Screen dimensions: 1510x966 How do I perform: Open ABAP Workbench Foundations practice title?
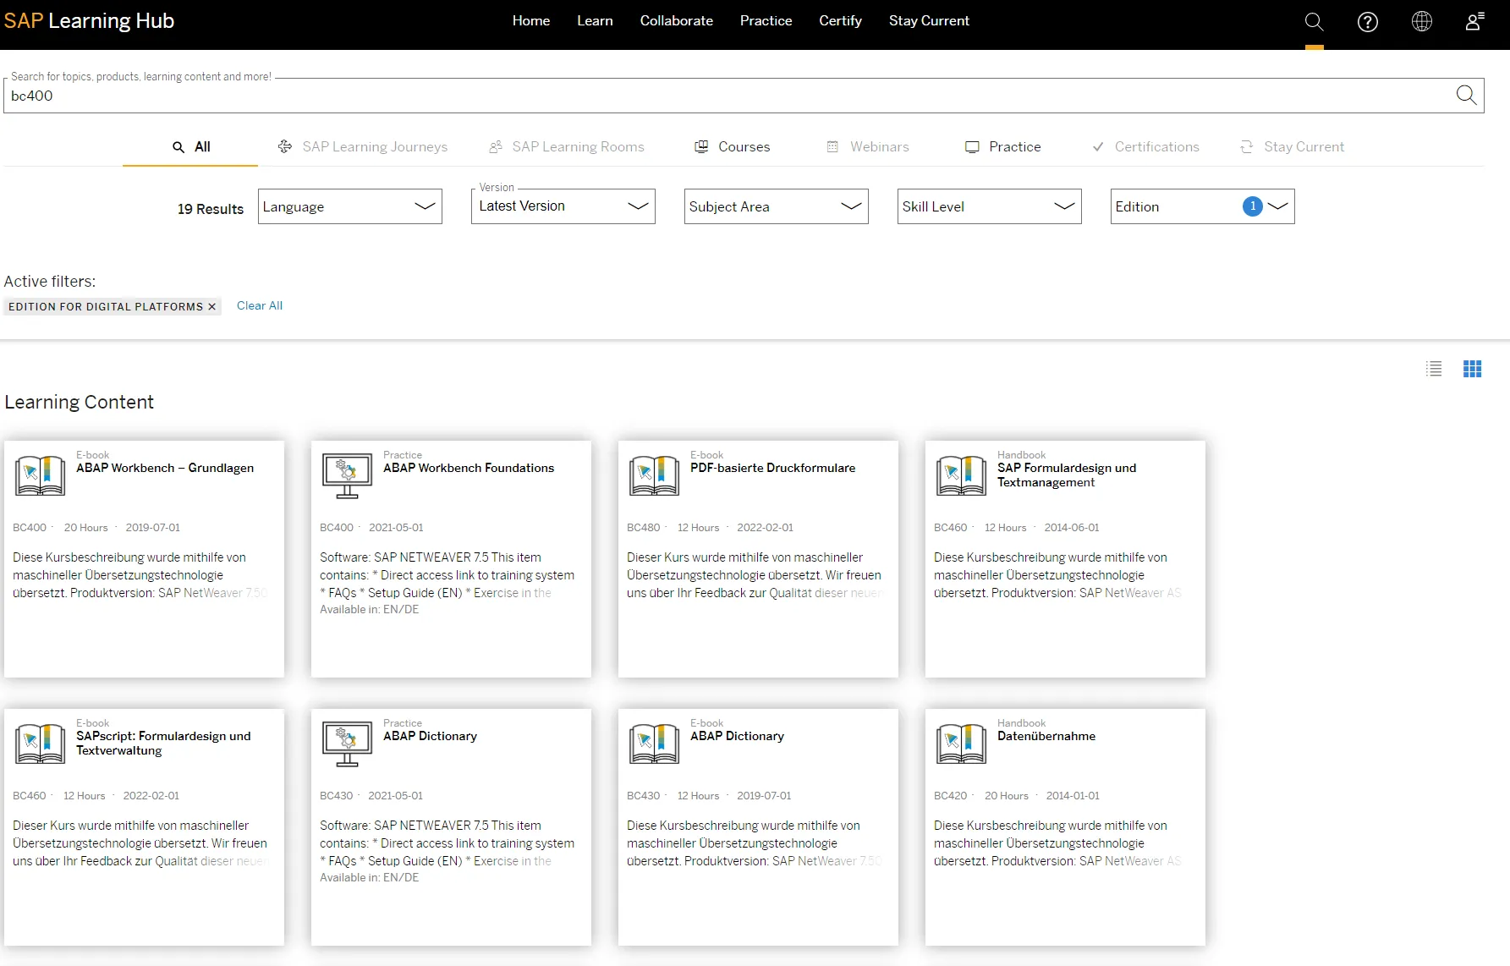pyautogui.click(x=469, y=468)
